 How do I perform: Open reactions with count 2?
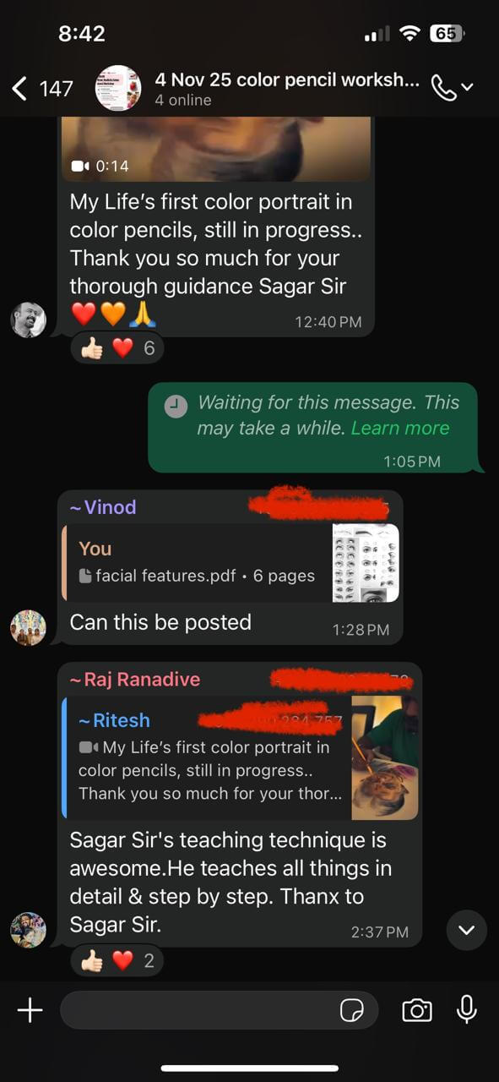(117, 959)
